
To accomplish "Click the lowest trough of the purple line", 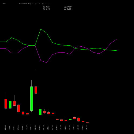I will [47, 62].
